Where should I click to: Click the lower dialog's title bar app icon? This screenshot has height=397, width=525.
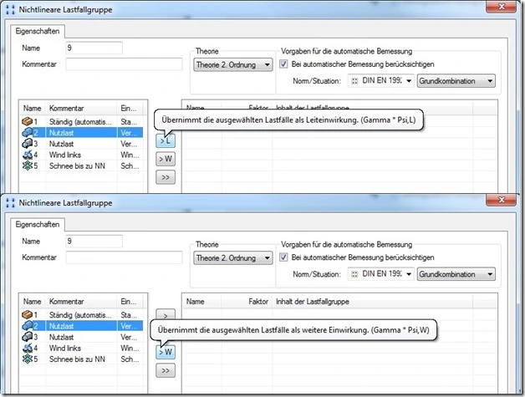coord(10,203)
